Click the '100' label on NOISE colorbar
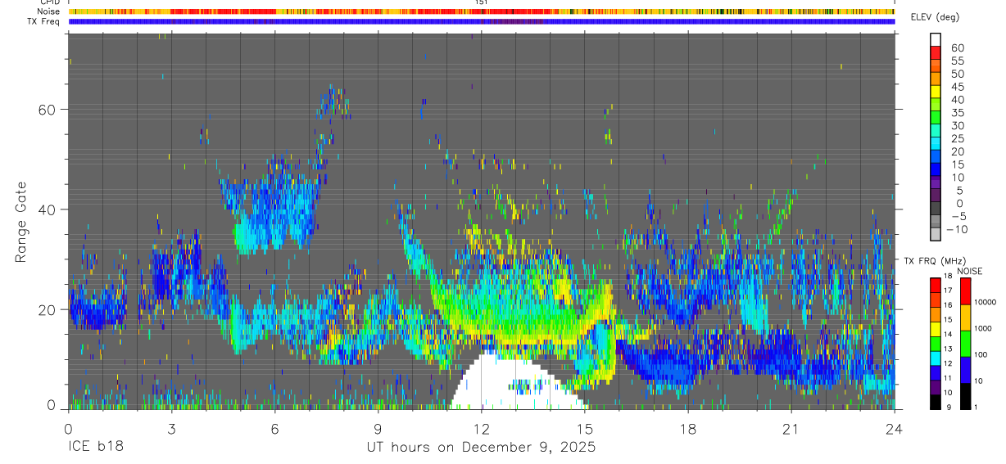Image resolution: width=1006 pixels, height=464 pixels. pos(981,355)
